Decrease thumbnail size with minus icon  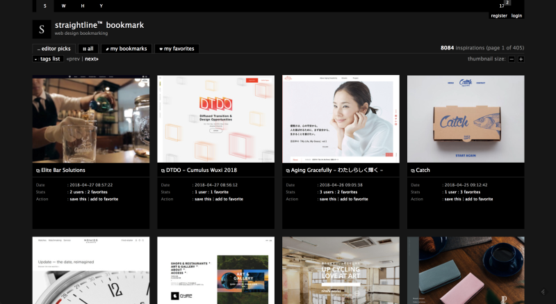point(512,59)
